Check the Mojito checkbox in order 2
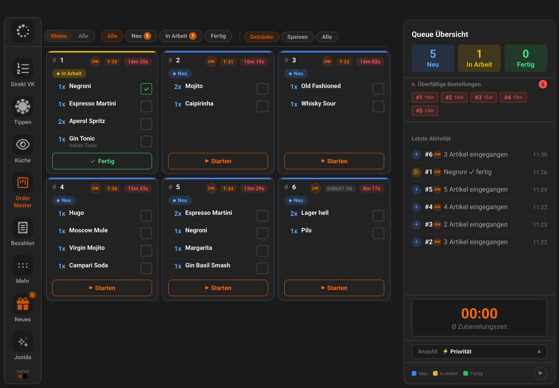The width and height of the screenshot is (559, 388). [x=262, y=88]
